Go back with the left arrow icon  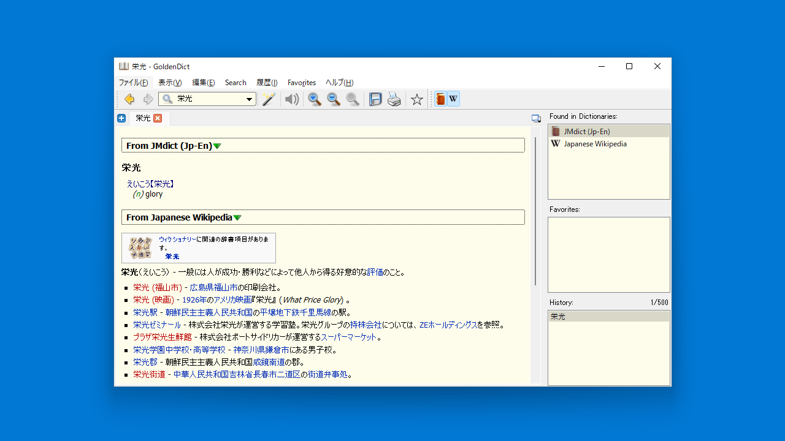129,99
